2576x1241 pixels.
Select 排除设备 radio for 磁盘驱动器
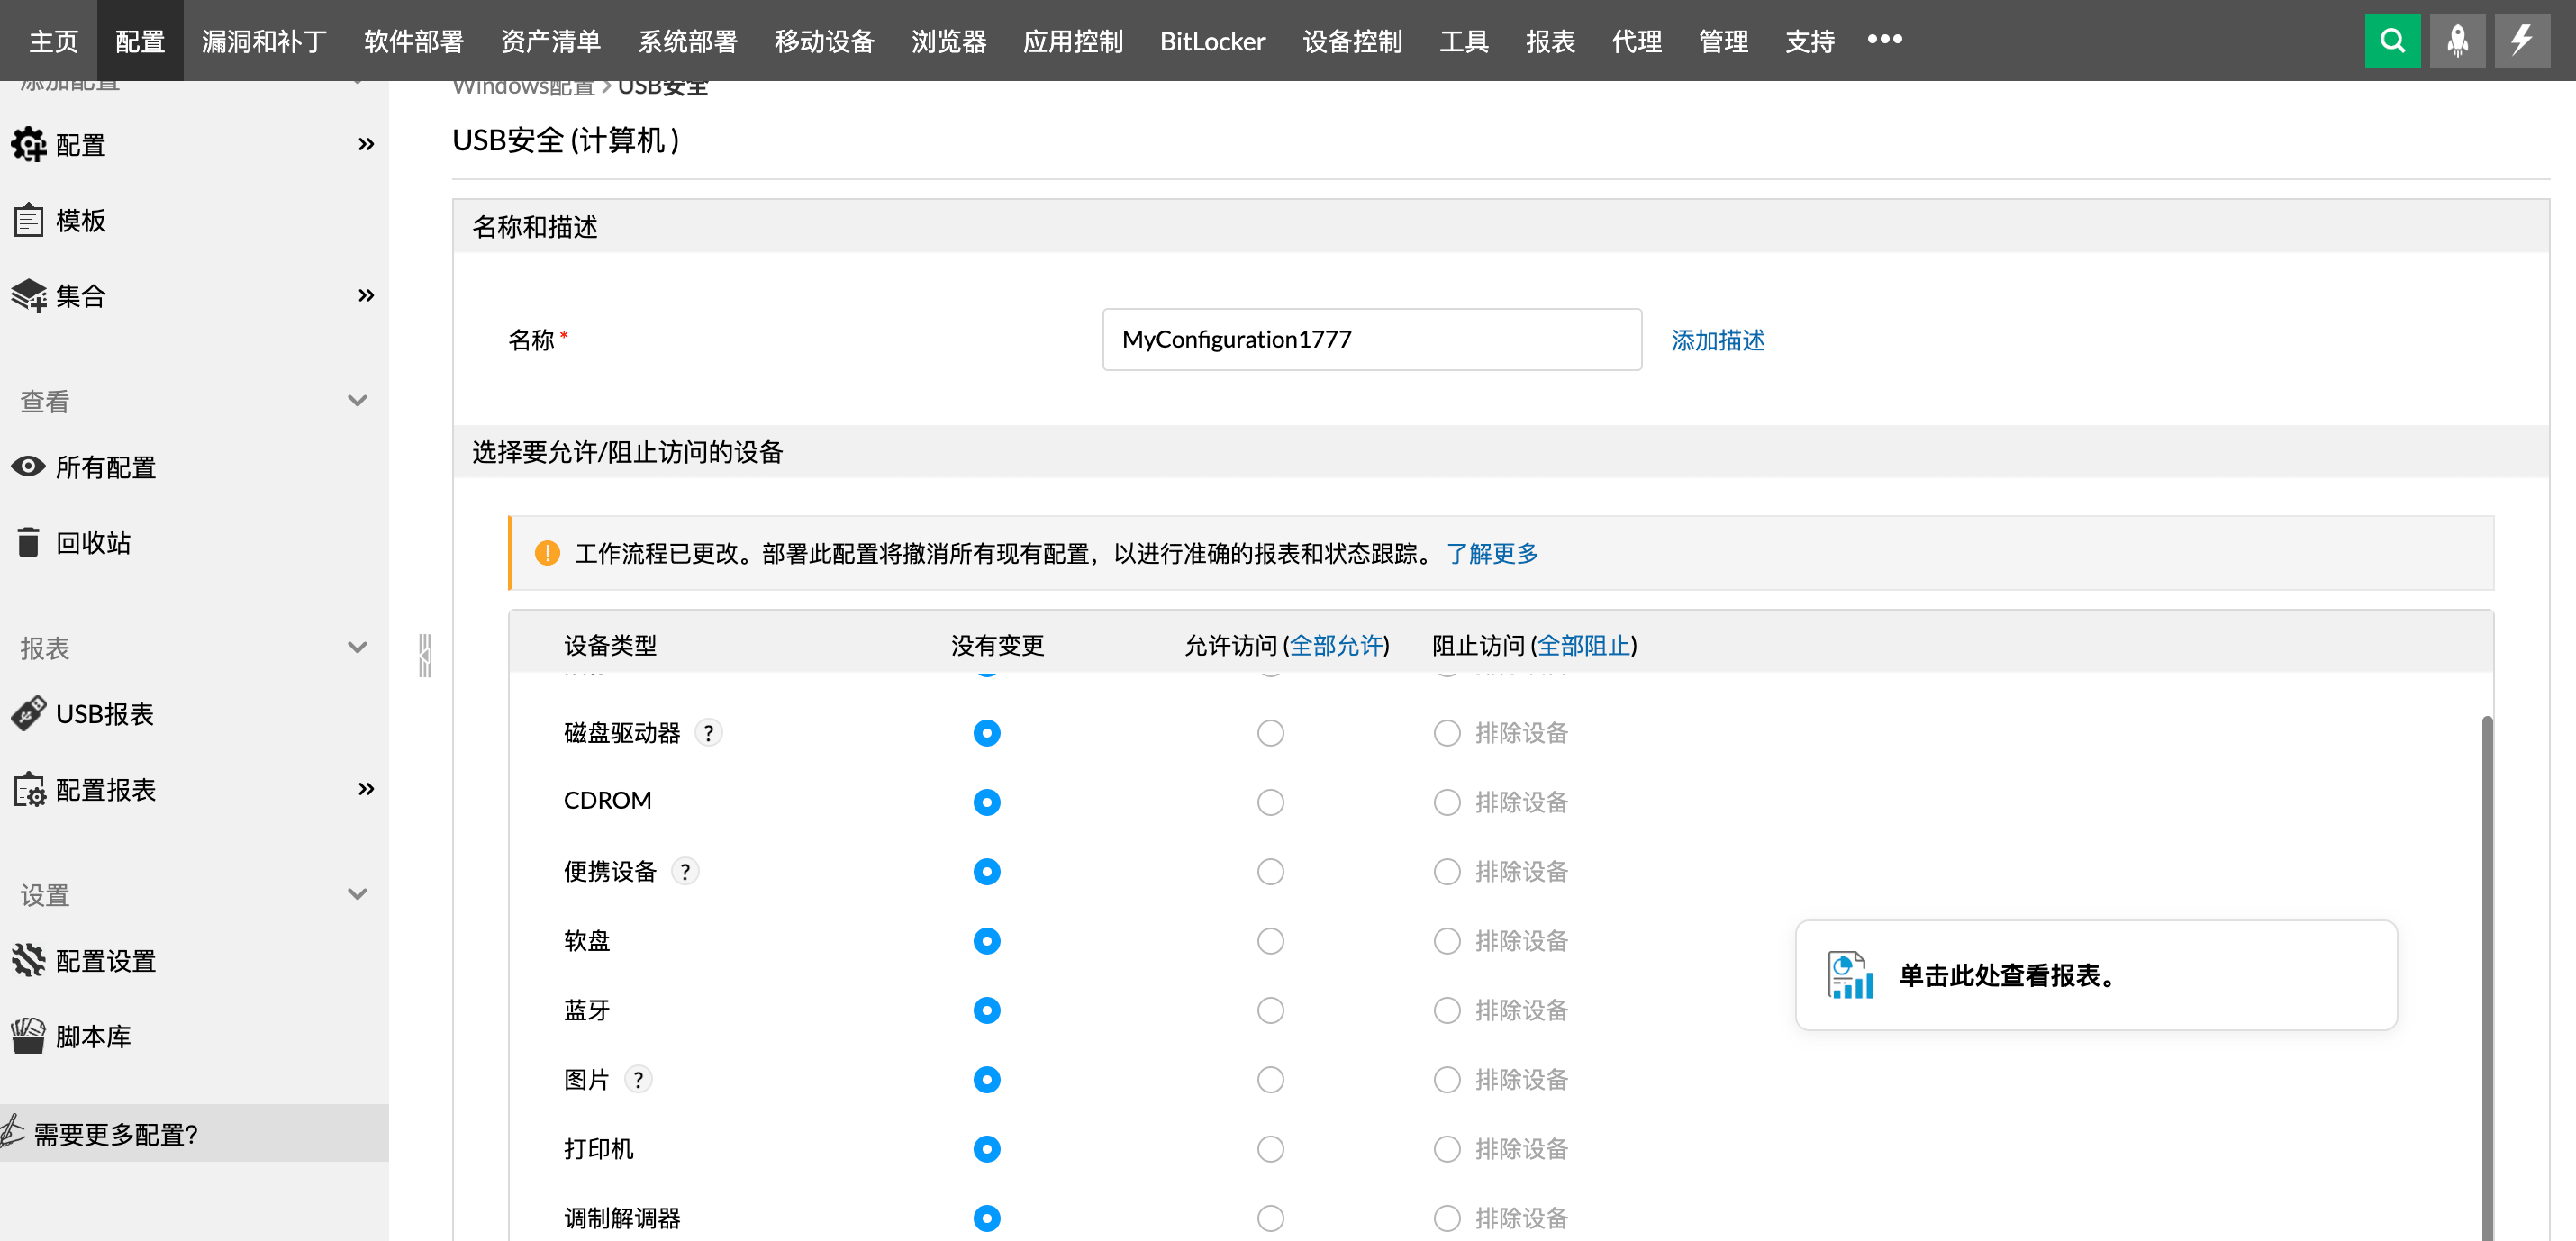click(1447, 732)
